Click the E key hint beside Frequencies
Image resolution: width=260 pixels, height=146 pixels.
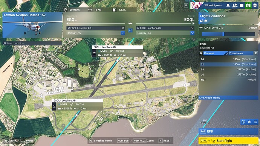coord(256,53)
